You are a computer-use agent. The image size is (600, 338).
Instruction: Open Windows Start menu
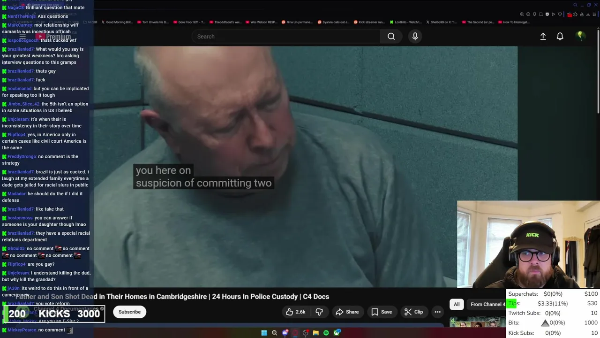[x=264, y=333]
